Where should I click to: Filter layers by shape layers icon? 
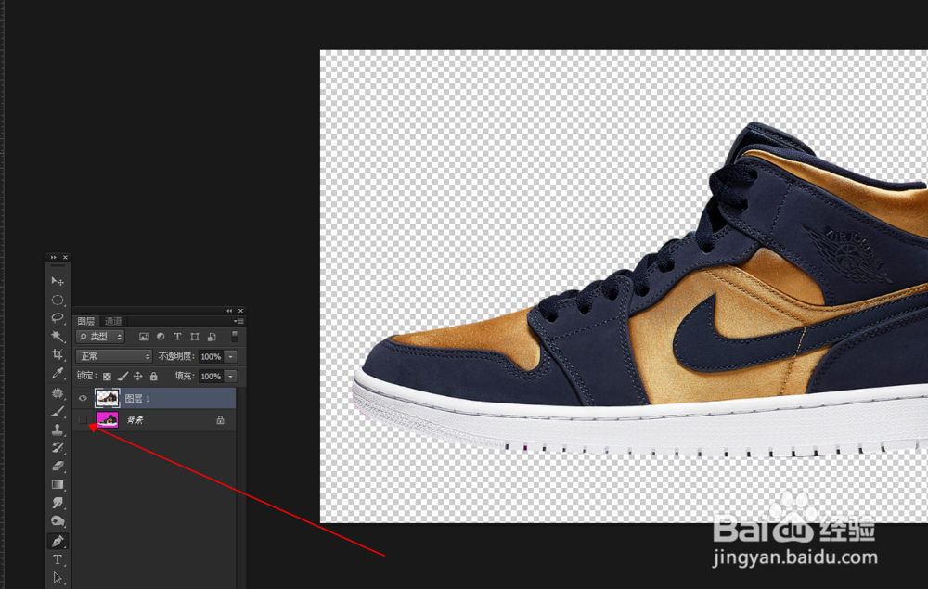coord(194,337)
